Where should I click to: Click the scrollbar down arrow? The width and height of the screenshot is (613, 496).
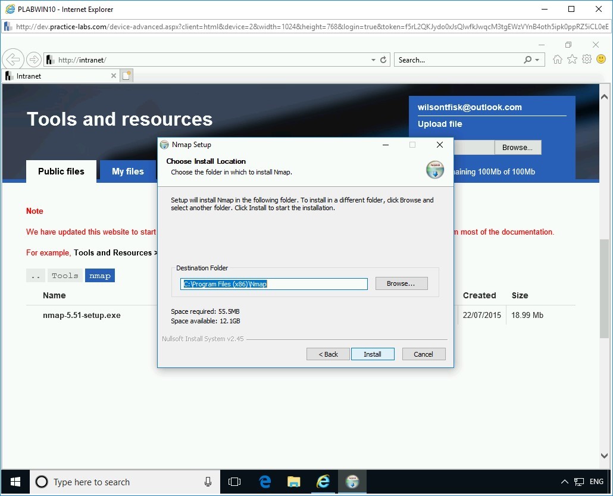point(604,455)
